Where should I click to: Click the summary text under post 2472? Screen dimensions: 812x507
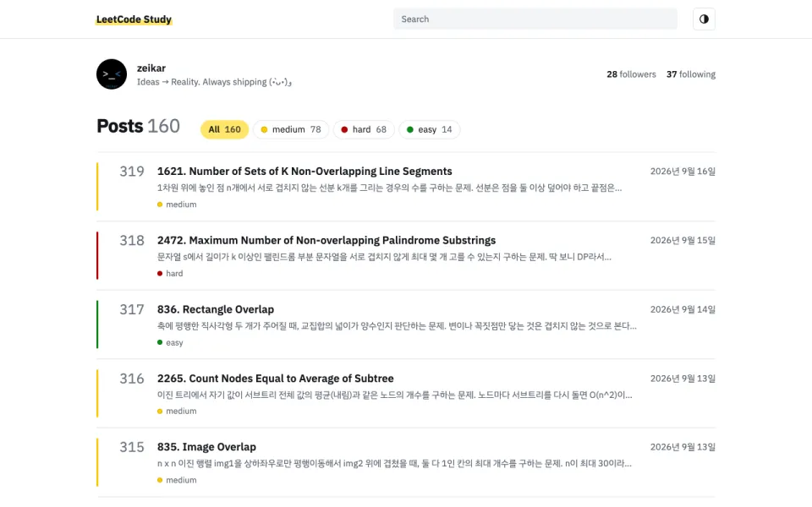coord(384,257)
